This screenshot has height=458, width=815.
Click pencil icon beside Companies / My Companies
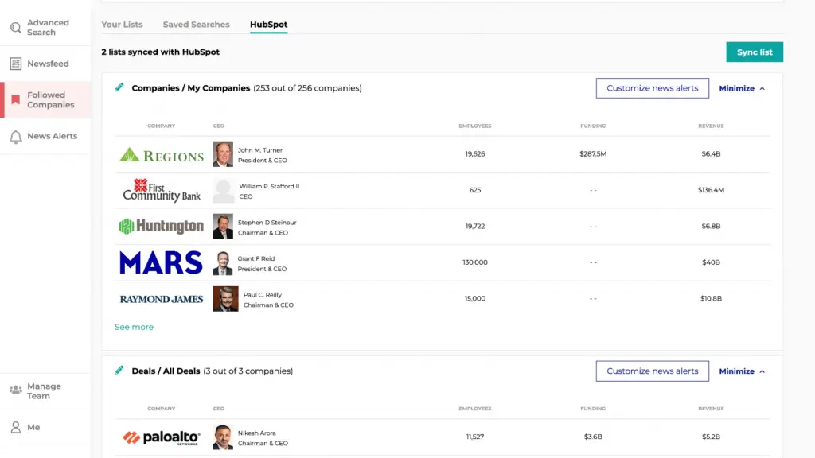(x=119, y=87)
